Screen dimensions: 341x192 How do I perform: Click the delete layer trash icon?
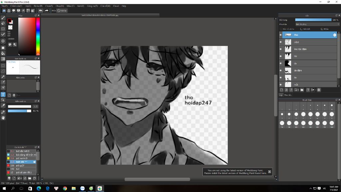coord(319,90)
